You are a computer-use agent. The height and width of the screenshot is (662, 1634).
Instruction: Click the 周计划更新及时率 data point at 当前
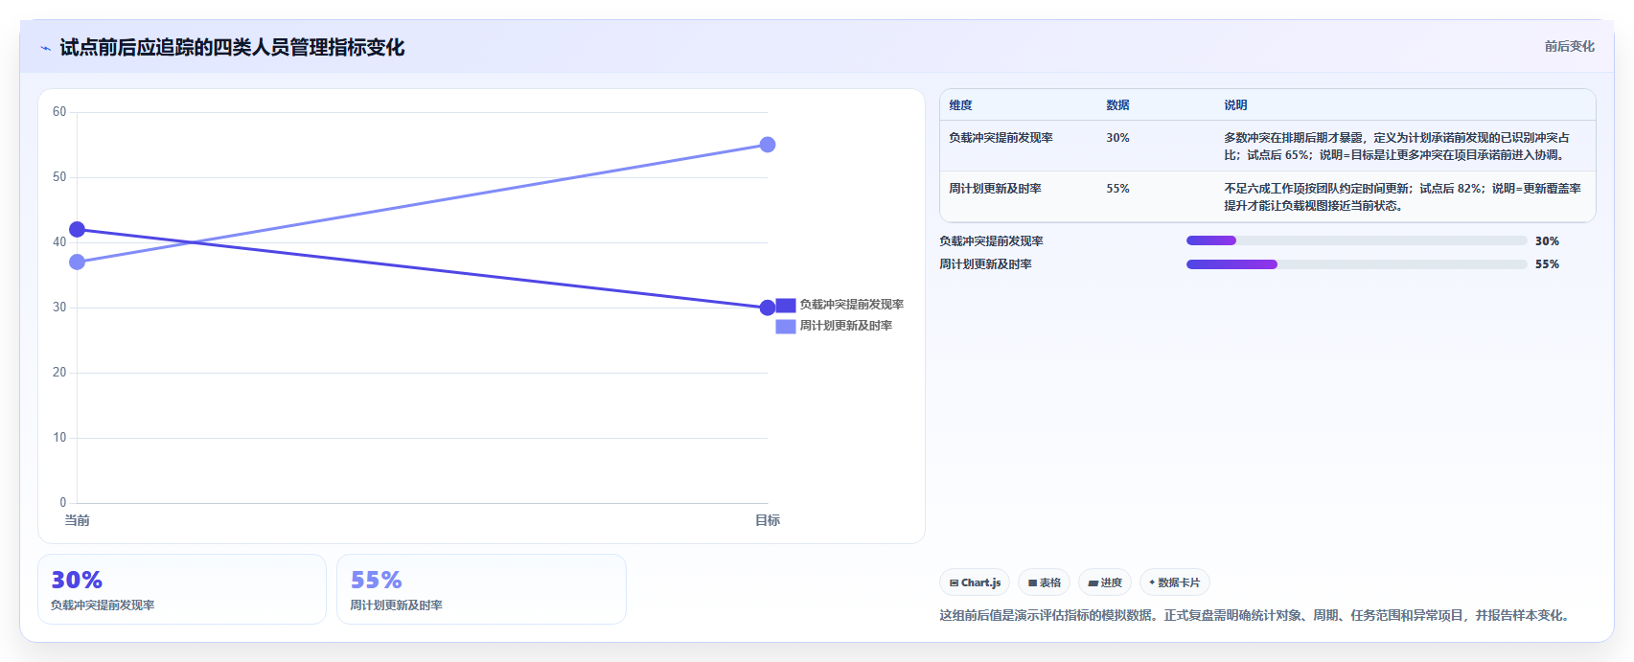tap(77, 263)
